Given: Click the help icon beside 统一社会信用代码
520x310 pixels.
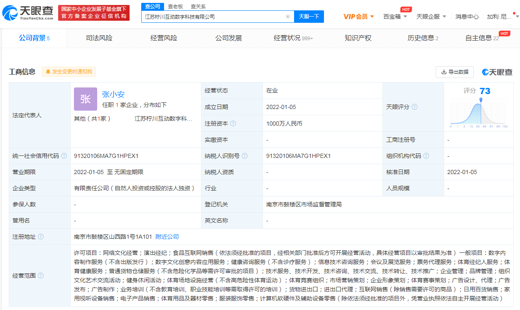Looking at the screenshot, I should (x=64, y=156).
